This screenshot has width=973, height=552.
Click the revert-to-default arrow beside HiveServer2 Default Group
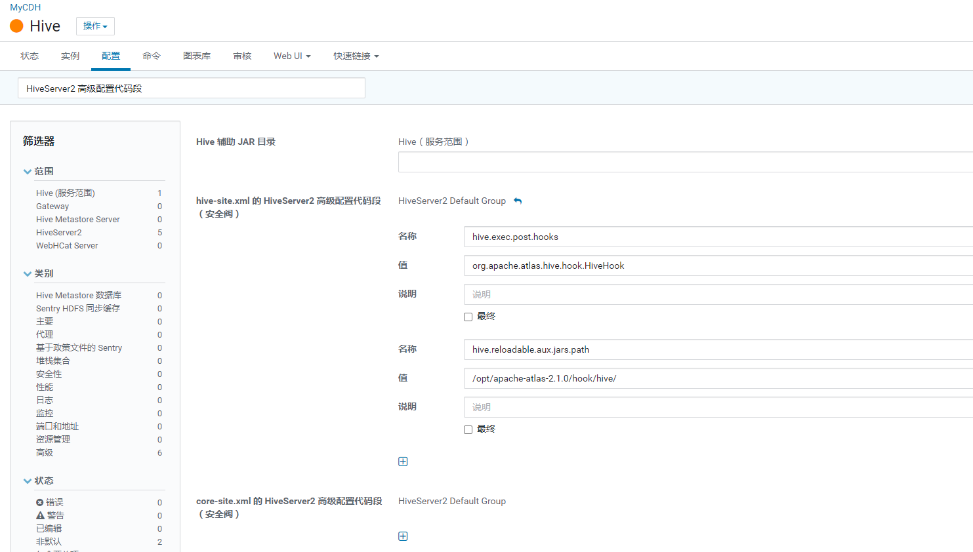coord(518,201)
